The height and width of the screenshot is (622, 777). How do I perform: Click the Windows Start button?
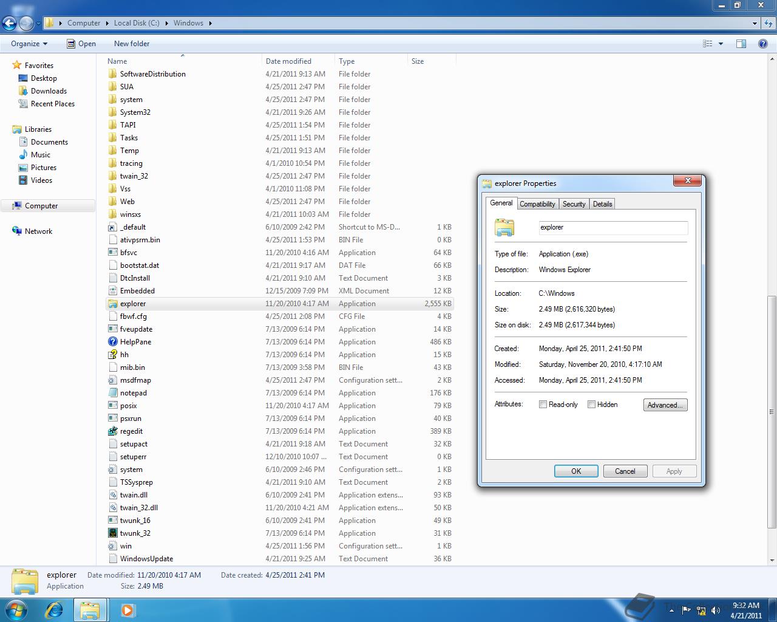pos(16,610)
